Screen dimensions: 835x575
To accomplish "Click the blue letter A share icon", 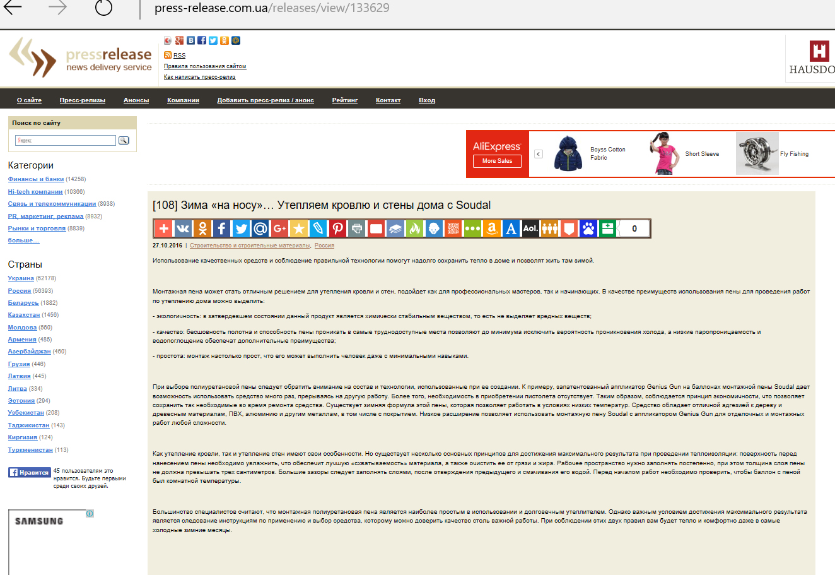I will (511, 228).
